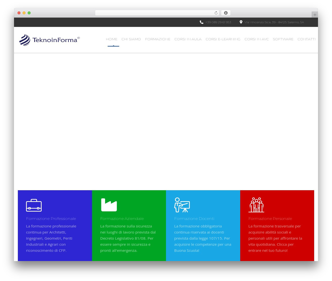
Task: Open the Formazione Aziendale heading
Action: 122,219
